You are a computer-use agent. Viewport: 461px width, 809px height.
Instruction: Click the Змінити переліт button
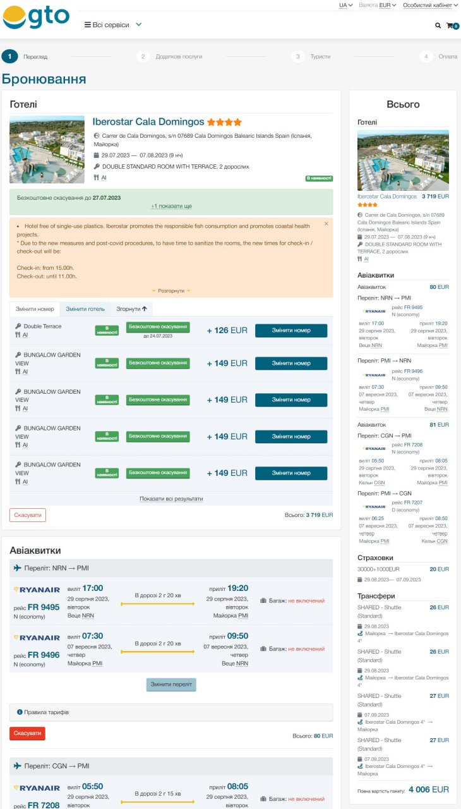coord(171,684)
